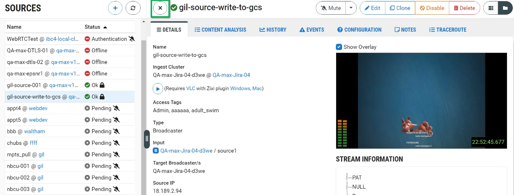Click the panel splitter handle
This screenshot has height=195, width=514.
147,139
